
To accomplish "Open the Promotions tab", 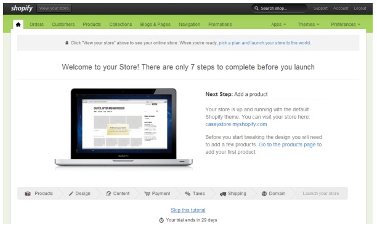I will point(220,24).
